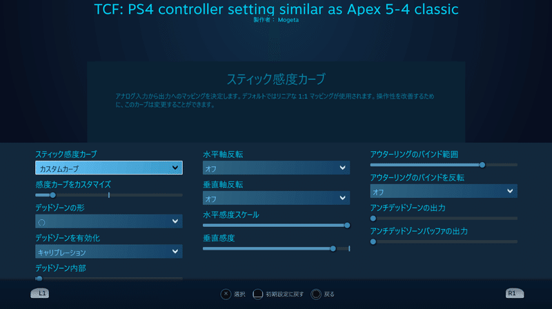Click the 選択 label in bottom bar
552x309 pixels.
(x=239, y=295)
